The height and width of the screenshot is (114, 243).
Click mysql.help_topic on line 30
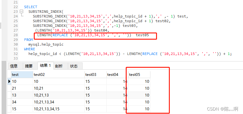46,44
